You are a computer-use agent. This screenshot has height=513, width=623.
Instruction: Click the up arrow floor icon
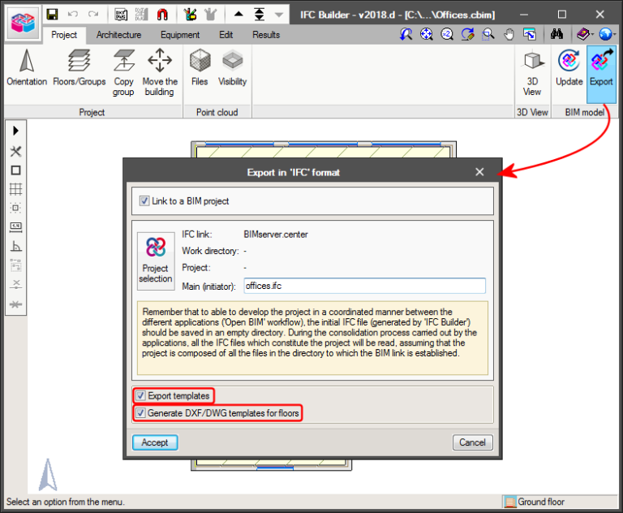click(x=238, y=15)
